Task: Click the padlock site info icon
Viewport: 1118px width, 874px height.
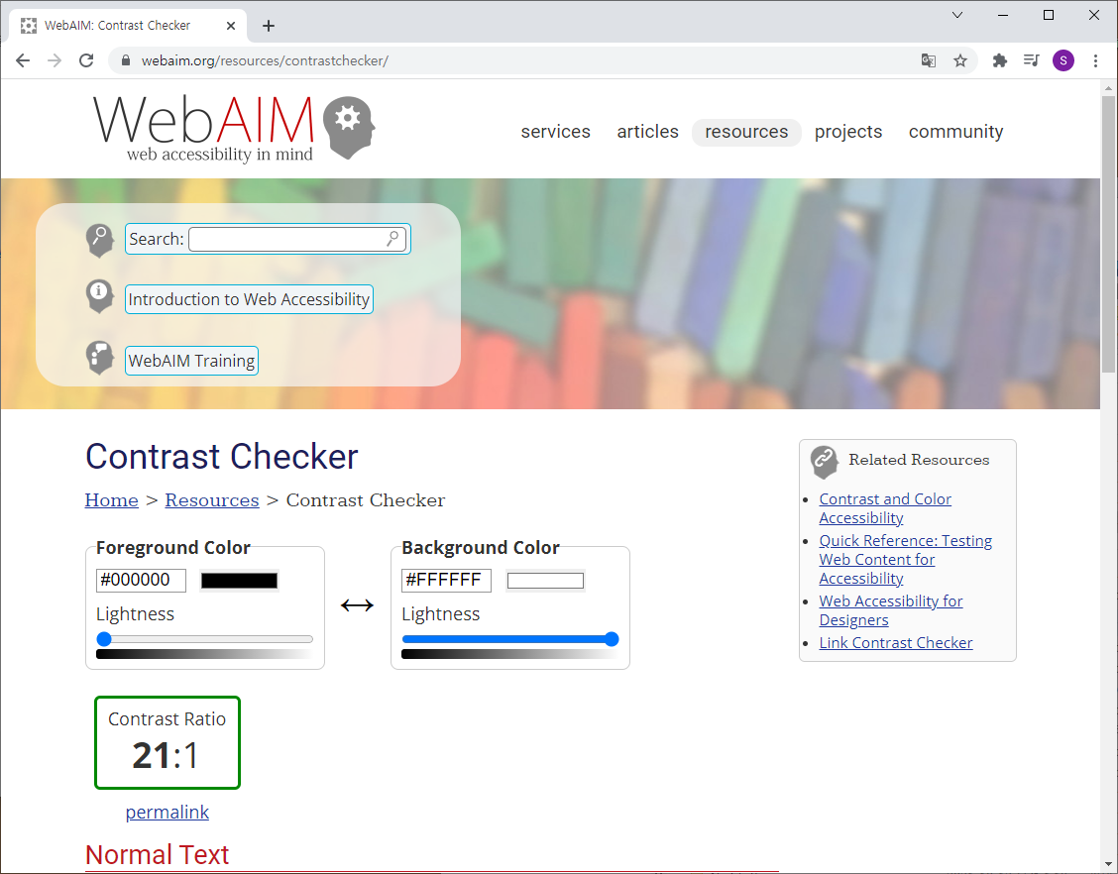Action: (126, 60)
